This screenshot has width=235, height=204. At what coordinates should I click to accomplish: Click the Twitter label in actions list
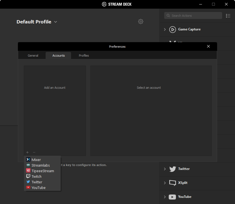[184, 169]
